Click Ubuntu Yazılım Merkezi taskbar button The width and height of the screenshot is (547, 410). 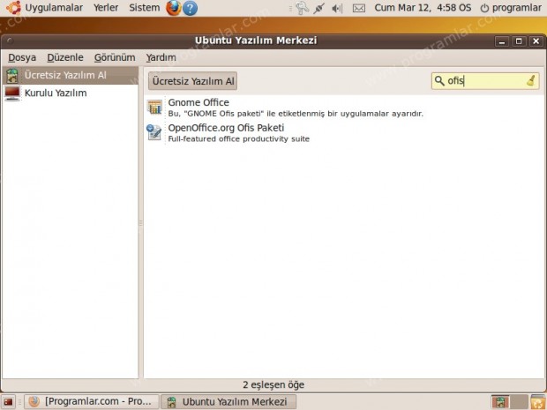coord(229,402)
